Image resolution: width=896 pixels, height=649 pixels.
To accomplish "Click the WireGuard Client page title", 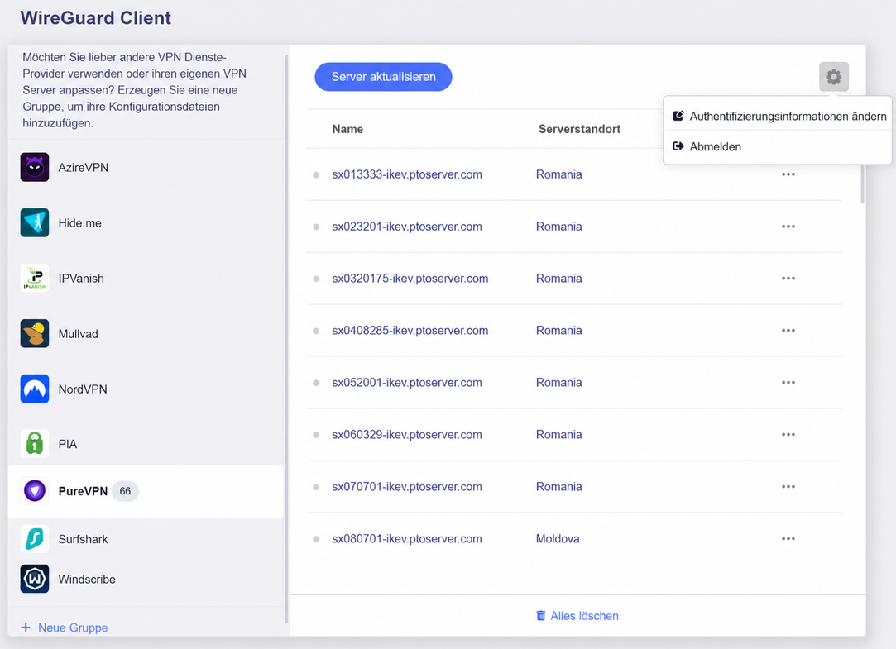I will point(95,17).
